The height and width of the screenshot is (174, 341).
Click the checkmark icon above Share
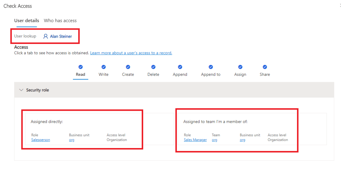[x=265, y=67]
